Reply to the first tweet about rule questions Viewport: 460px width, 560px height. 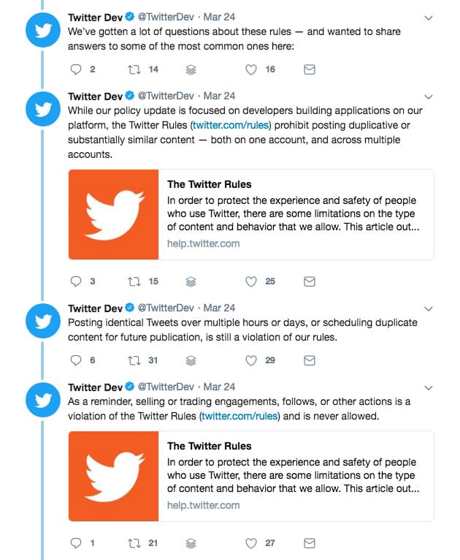coord(76,69)
